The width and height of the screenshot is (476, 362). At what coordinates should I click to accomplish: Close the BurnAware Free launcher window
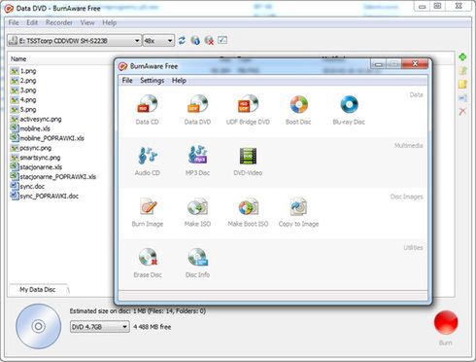point(415,64)
